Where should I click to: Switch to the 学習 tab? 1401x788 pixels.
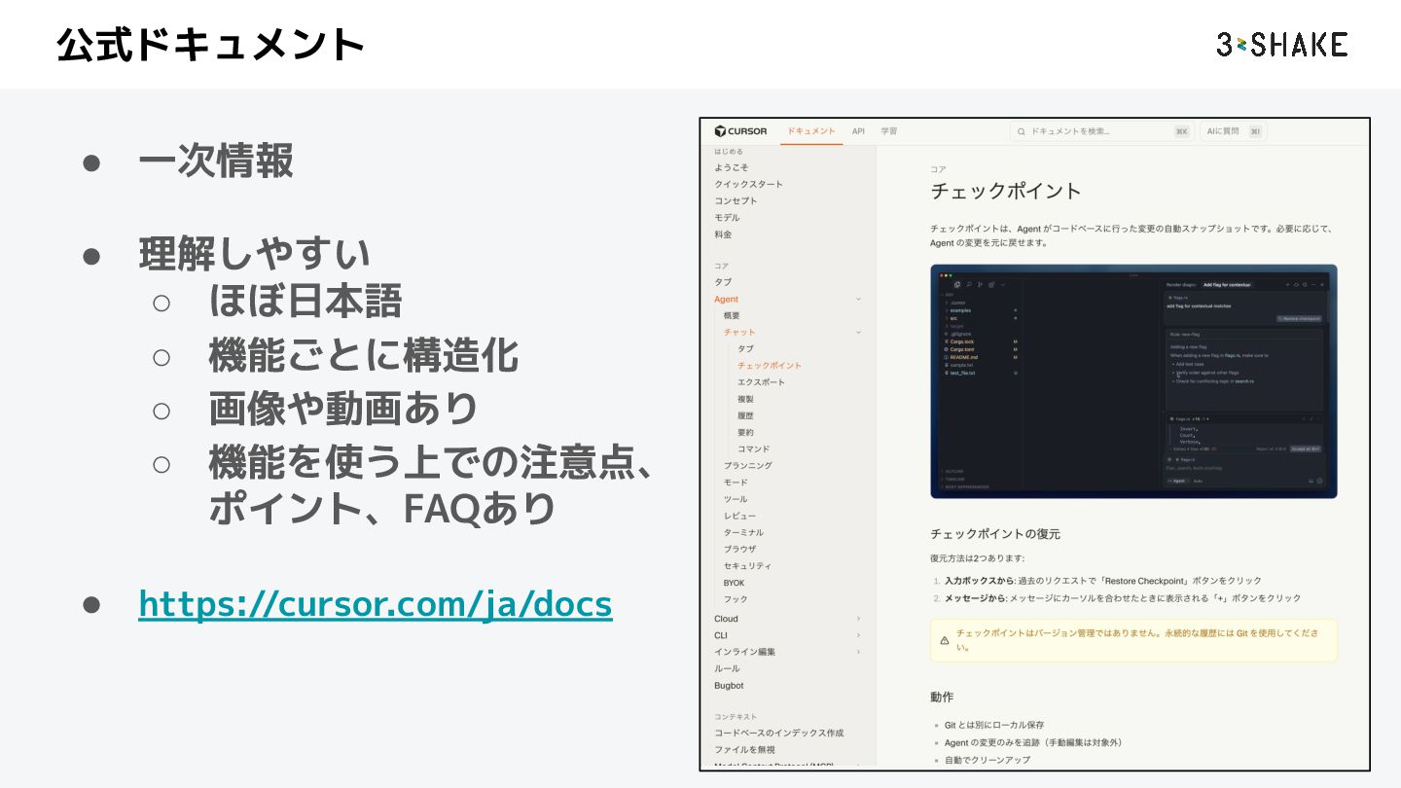889,131
